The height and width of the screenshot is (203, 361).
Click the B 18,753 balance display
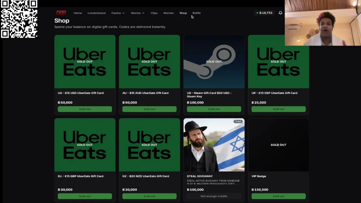[x=264, y=13]
